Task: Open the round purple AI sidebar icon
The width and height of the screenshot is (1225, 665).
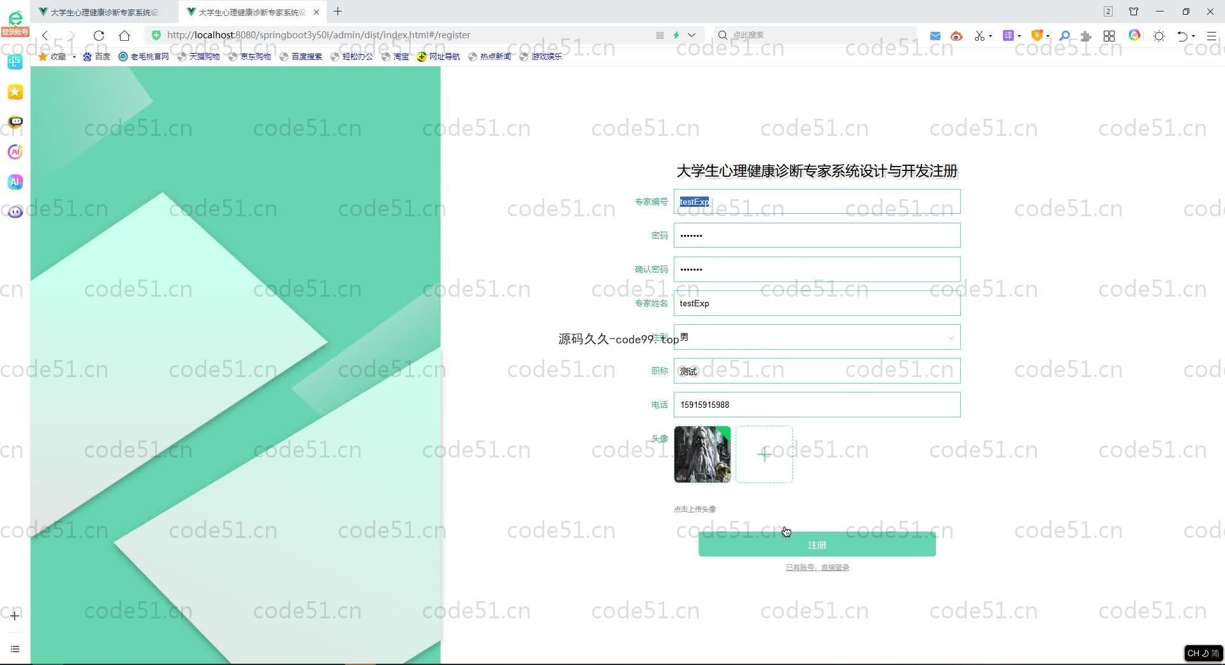Action: [15, 152]
